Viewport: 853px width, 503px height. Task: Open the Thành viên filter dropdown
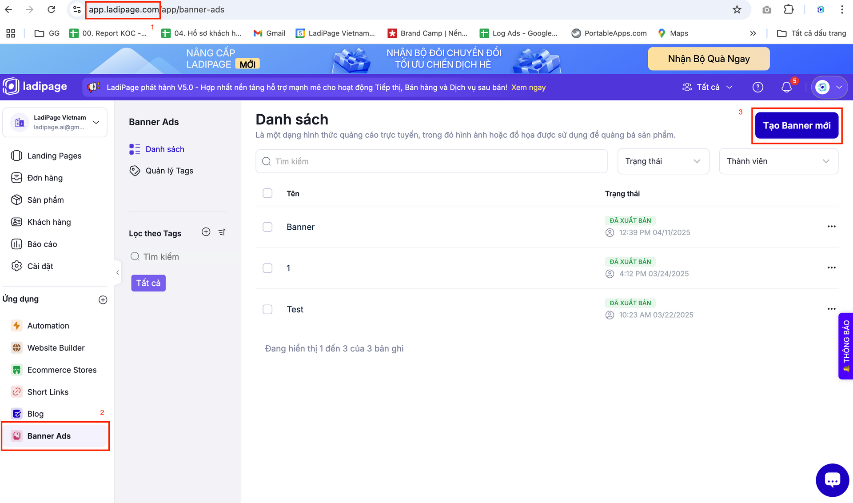(x=778, y=161)
